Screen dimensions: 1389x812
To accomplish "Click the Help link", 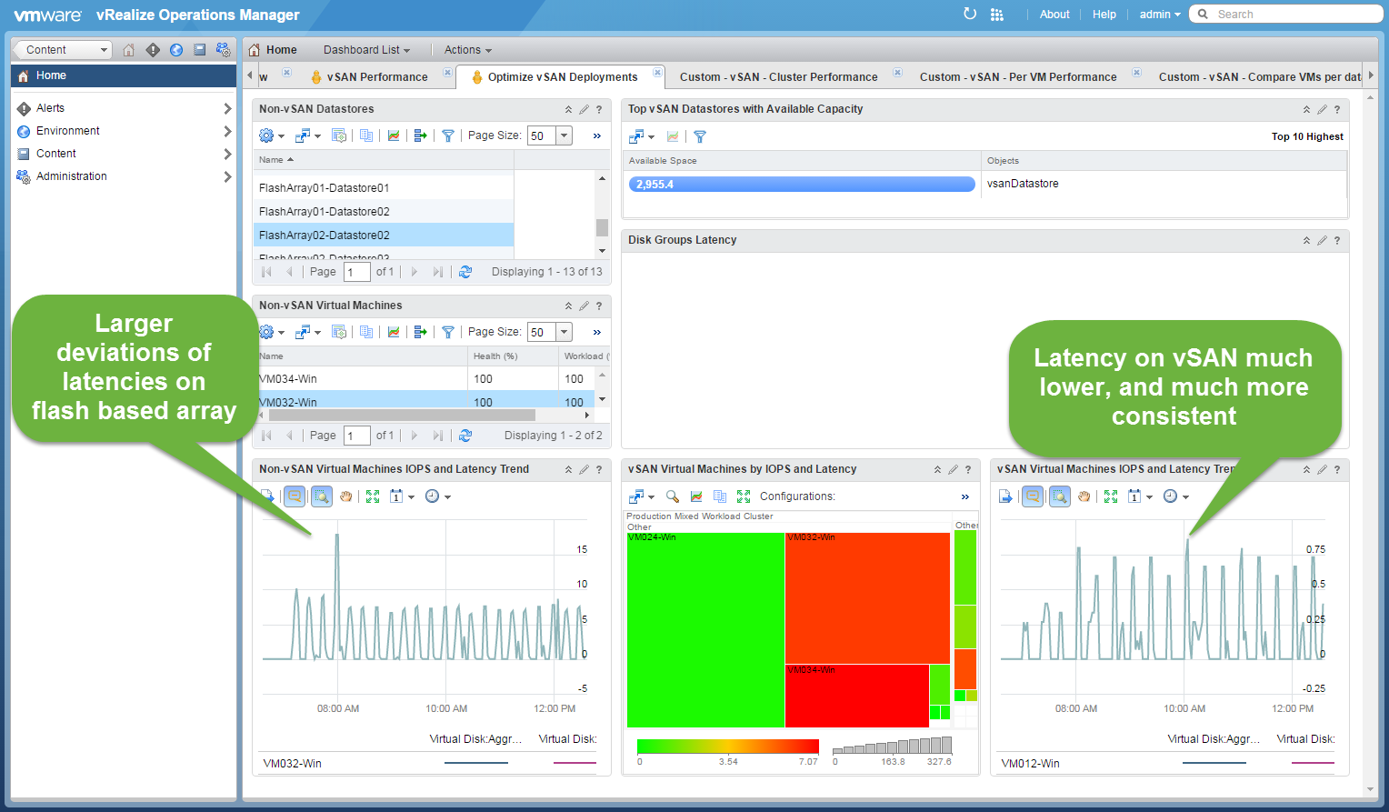I will [1104, 15].
